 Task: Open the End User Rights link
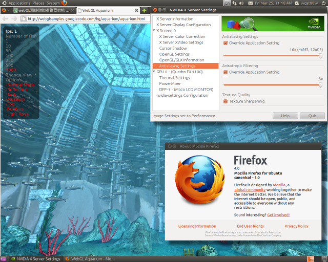click(251, 226)
